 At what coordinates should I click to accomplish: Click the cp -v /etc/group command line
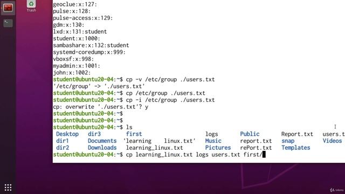point(134,79)
